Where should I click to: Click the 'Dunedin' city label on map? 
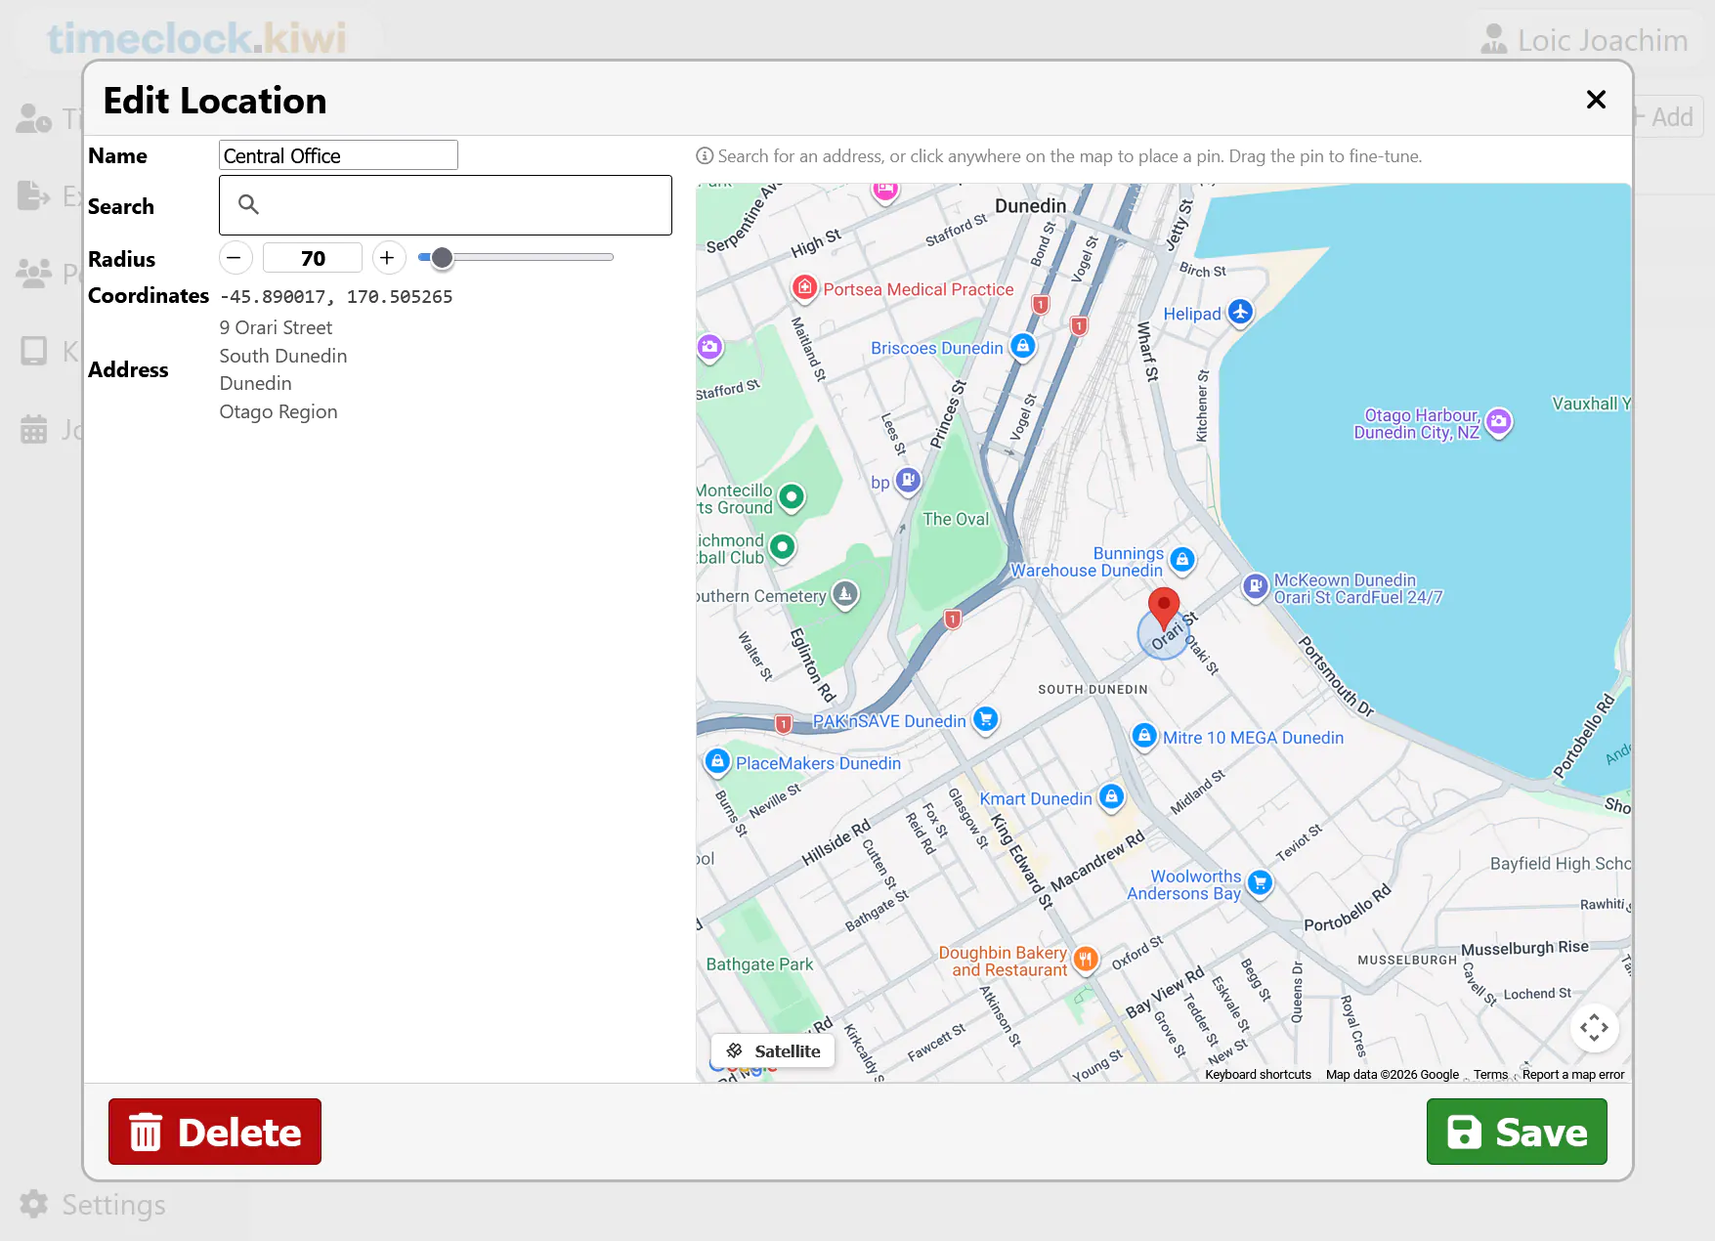point(1030,205)
